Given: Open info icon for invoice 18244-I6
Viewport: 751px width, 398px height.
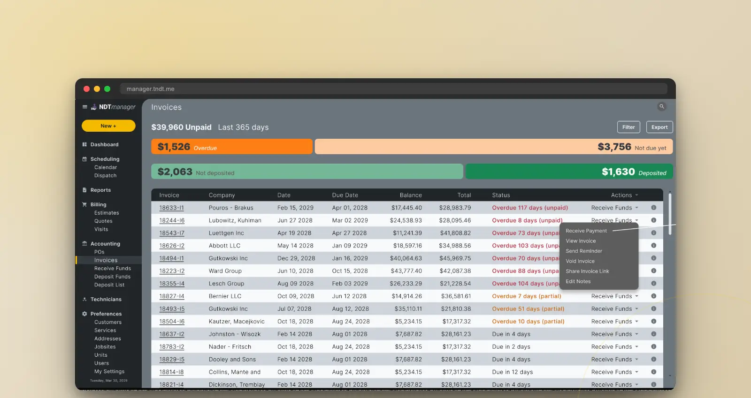Looking at the screenshot, I should click(653, 220).
